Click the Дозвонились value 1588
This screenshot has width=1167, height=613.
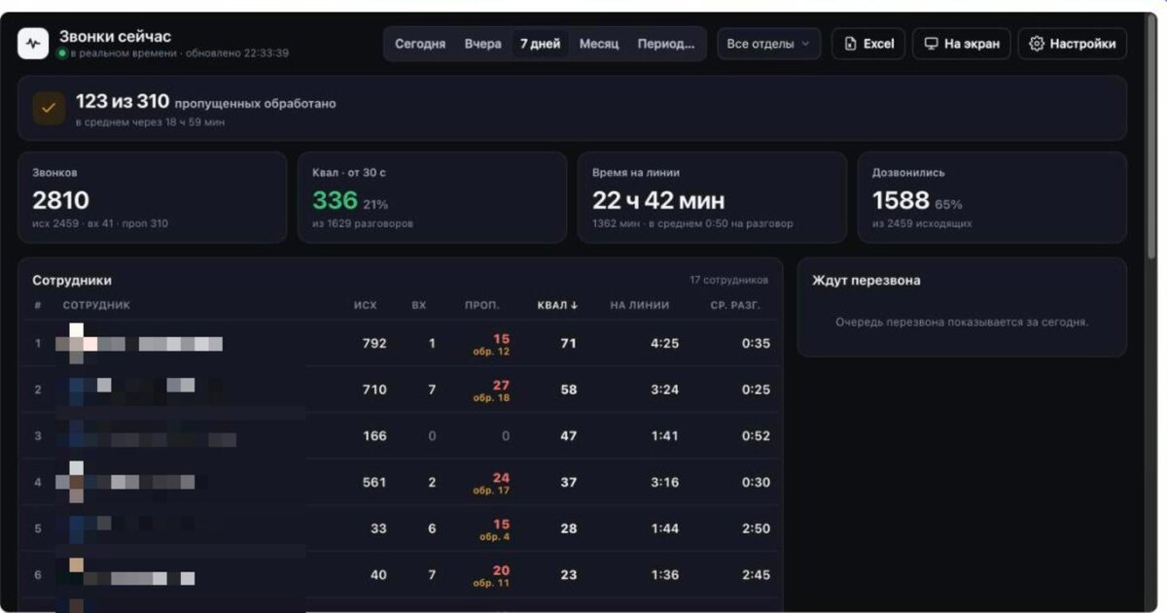[901, 201]
